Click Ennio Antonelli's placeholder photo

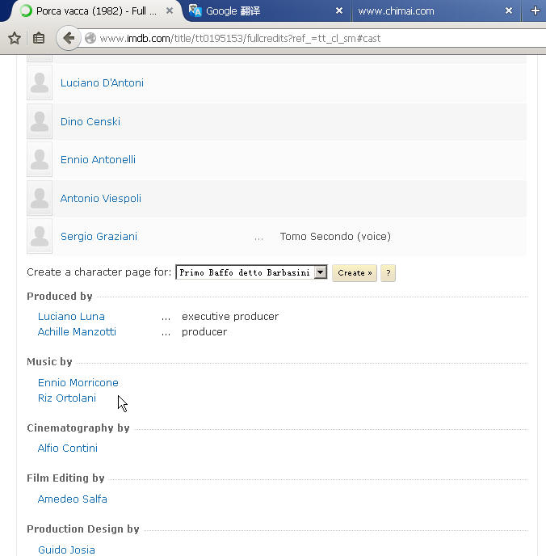click(x=40, y=159)
